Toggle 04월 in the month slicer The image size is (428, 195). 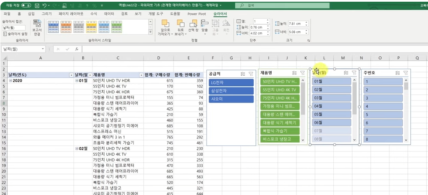point(331,106)
